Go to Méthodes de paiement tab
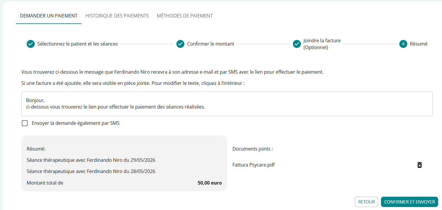442x210 pixels. (185, 16)
